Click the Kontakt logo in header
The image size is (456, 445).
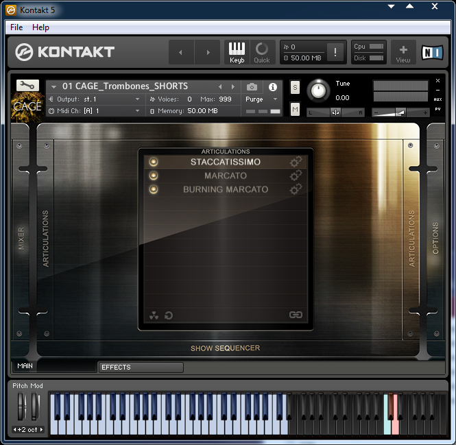tap(64, 52)
